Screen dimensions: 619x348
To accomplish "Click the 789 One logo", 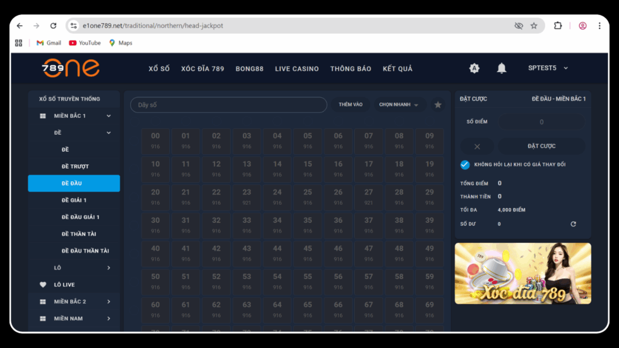I will point(71,68).
